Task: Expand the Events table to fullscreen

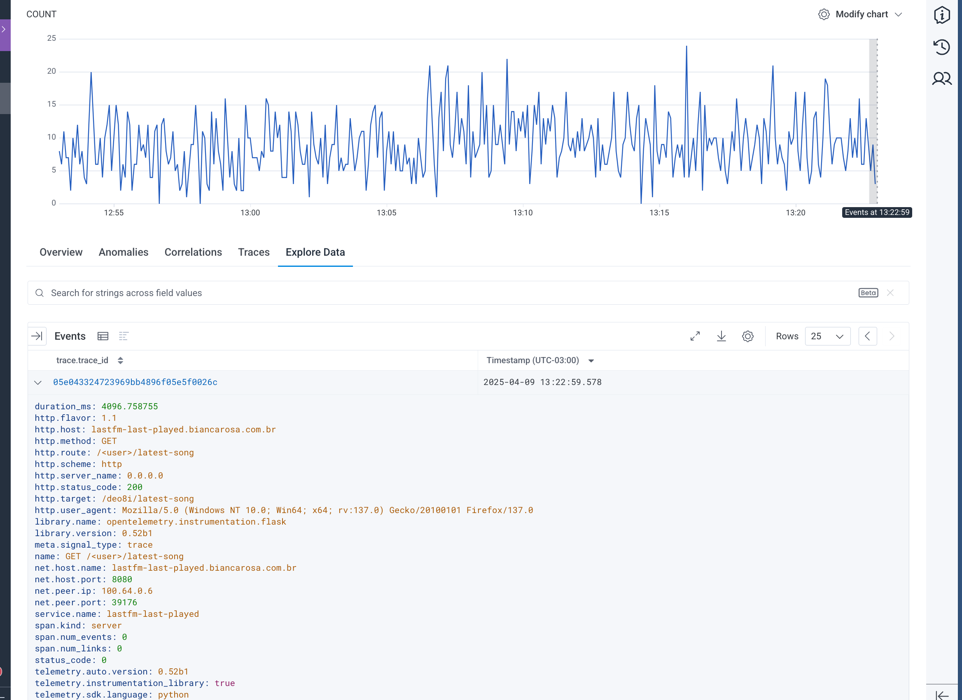Action: click(x=695, y=336)
